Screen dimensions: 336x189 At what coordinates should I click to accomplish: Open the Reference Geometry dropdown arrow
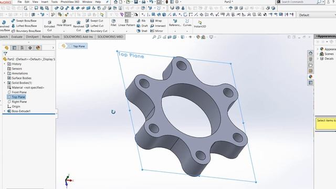point(175,31)
